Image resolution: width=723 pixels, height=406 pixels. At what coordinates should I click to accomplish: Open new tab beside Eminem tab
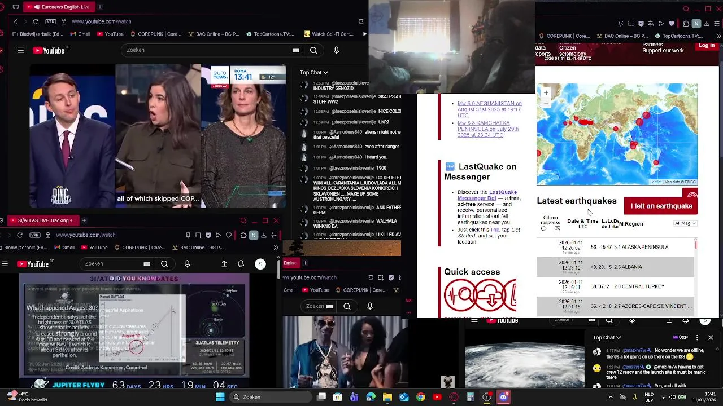pyautogui.click(x=305, y=263)
